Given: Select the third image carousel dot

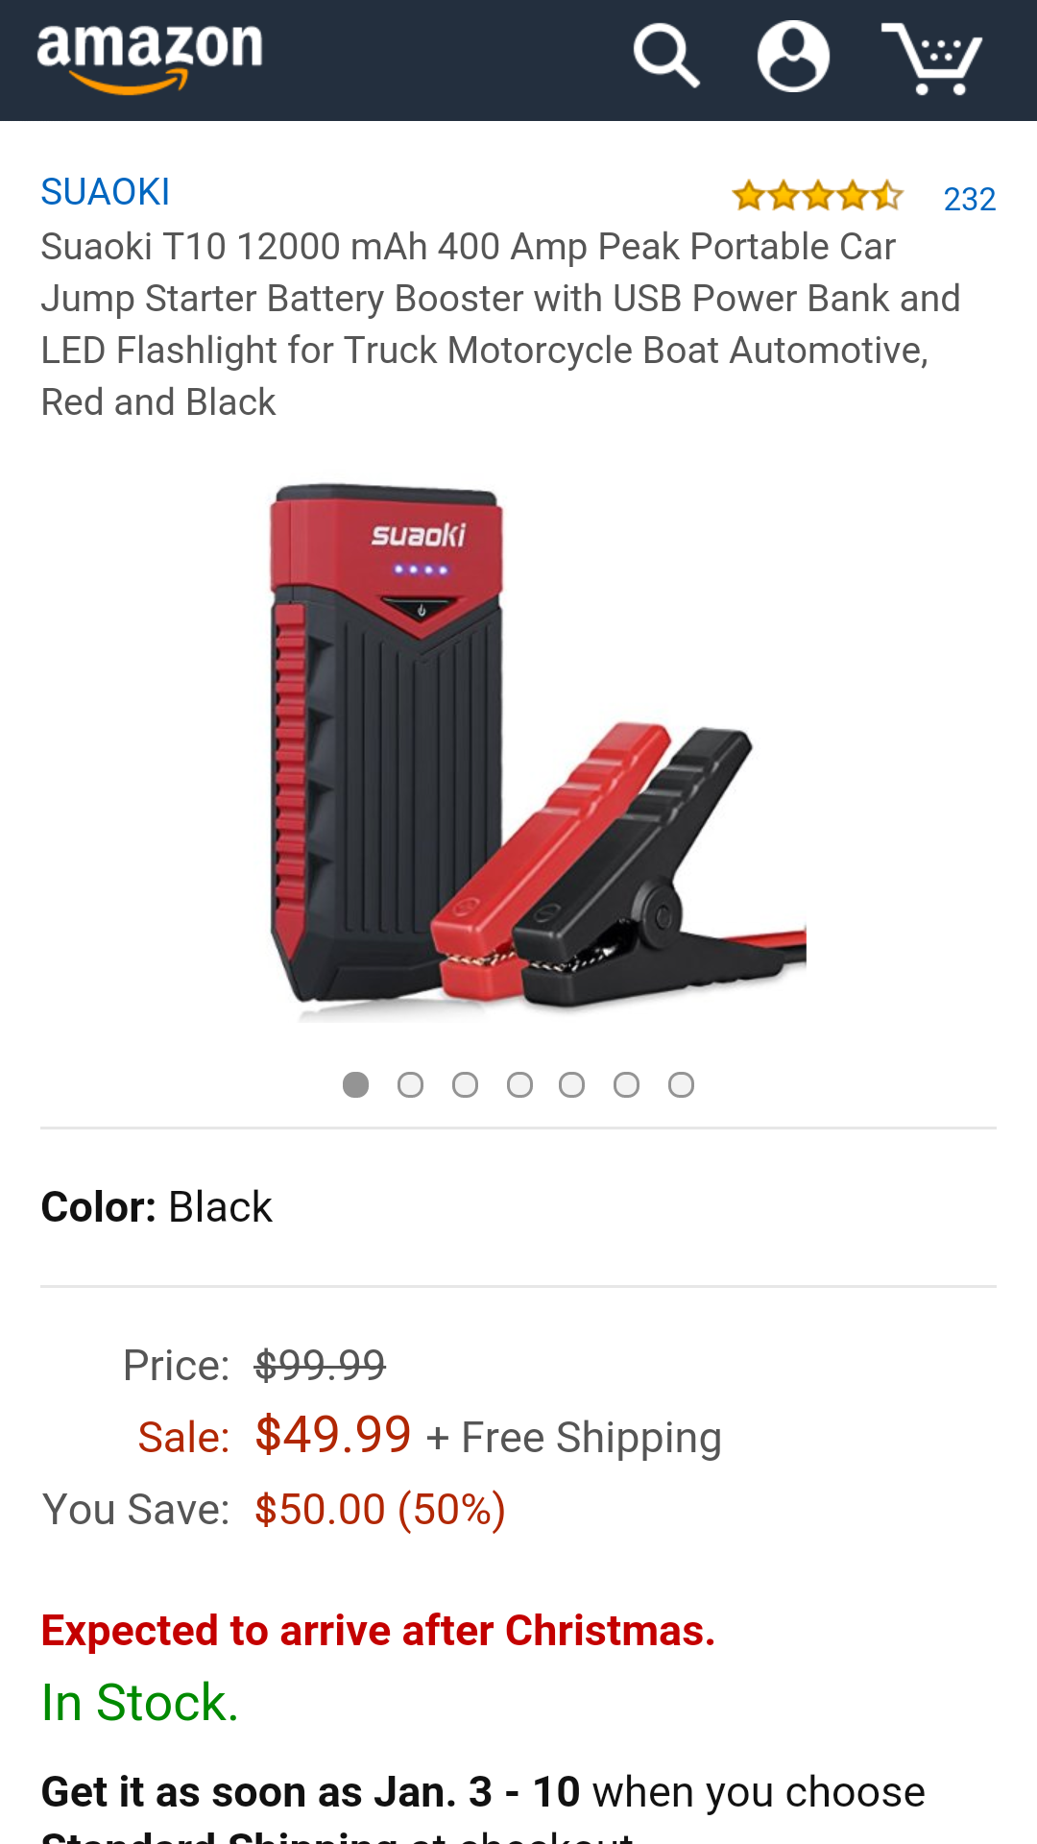Looking at the screenshot, I should (465, 1084).
